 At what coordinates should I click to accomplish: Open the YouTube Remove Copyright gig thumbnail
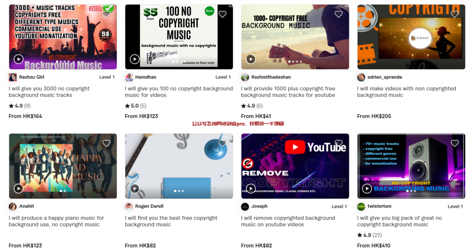[x=295, y=166]
